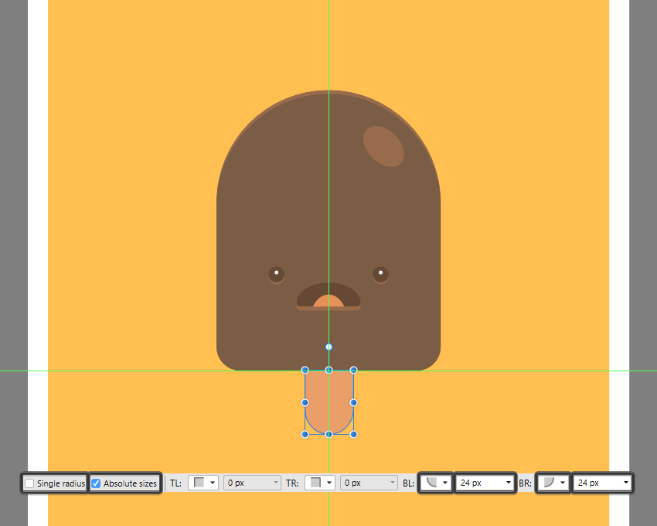Screen dimensions: 657x526
Task: Click the TR corner type icon
Action: 315,483
